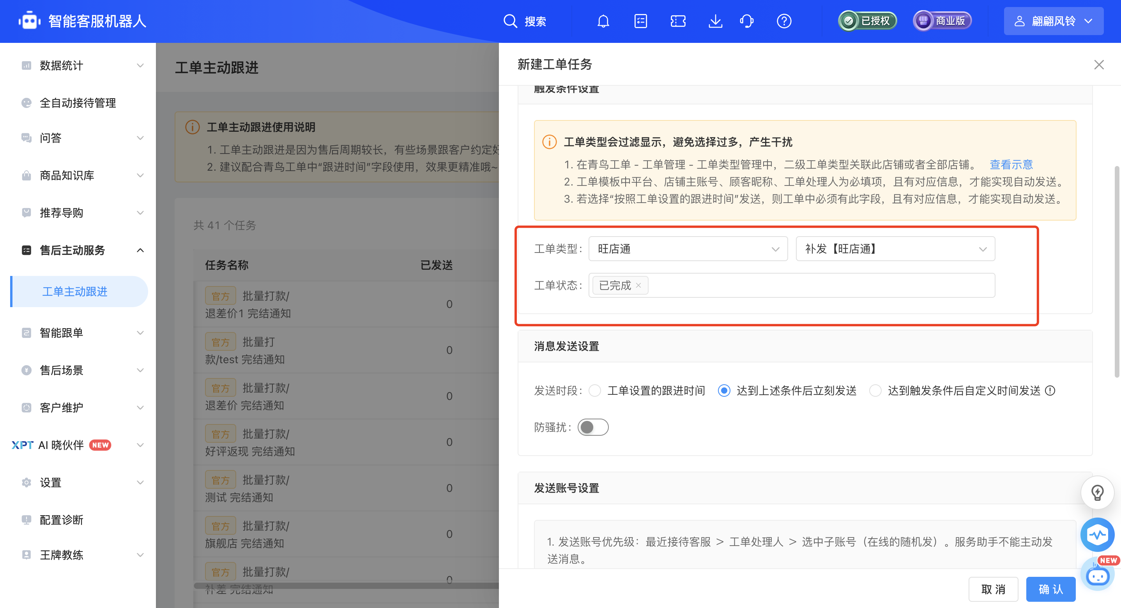Select 达到上述条件后立刻发送 radio option
The height and width of the screenshot is (608, 1121).
point(724,391)
